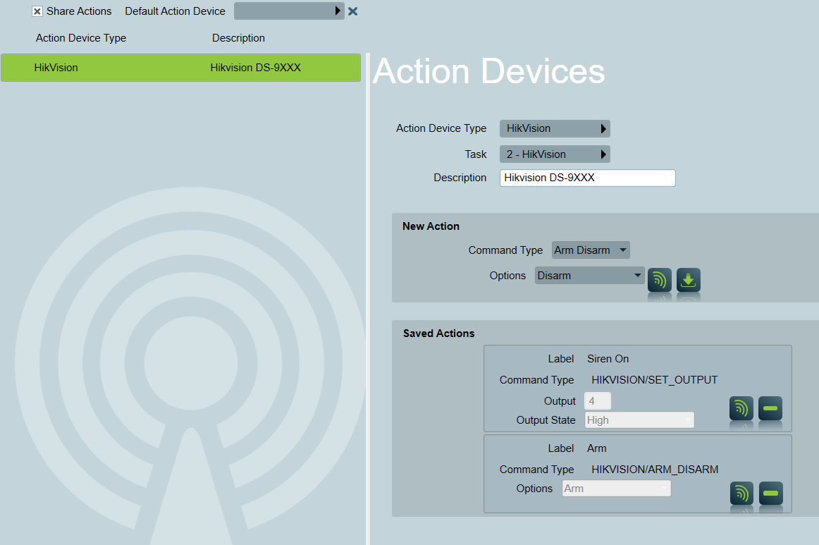Open the Action Device Type HikVision dropdown
This screenshot has height=545, width=819.
[555, 128]
